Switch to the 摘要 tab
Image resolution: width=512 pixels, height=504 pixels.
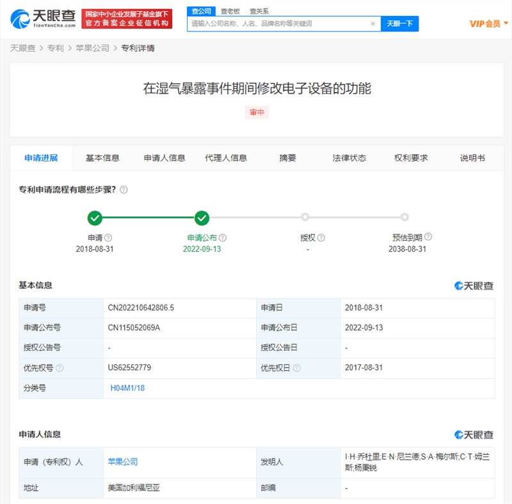(287, 158)
